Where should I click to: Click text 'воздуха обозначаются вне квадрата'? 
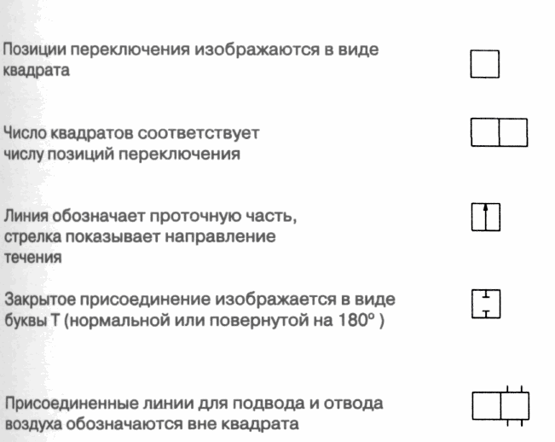(x=152, y=423)
